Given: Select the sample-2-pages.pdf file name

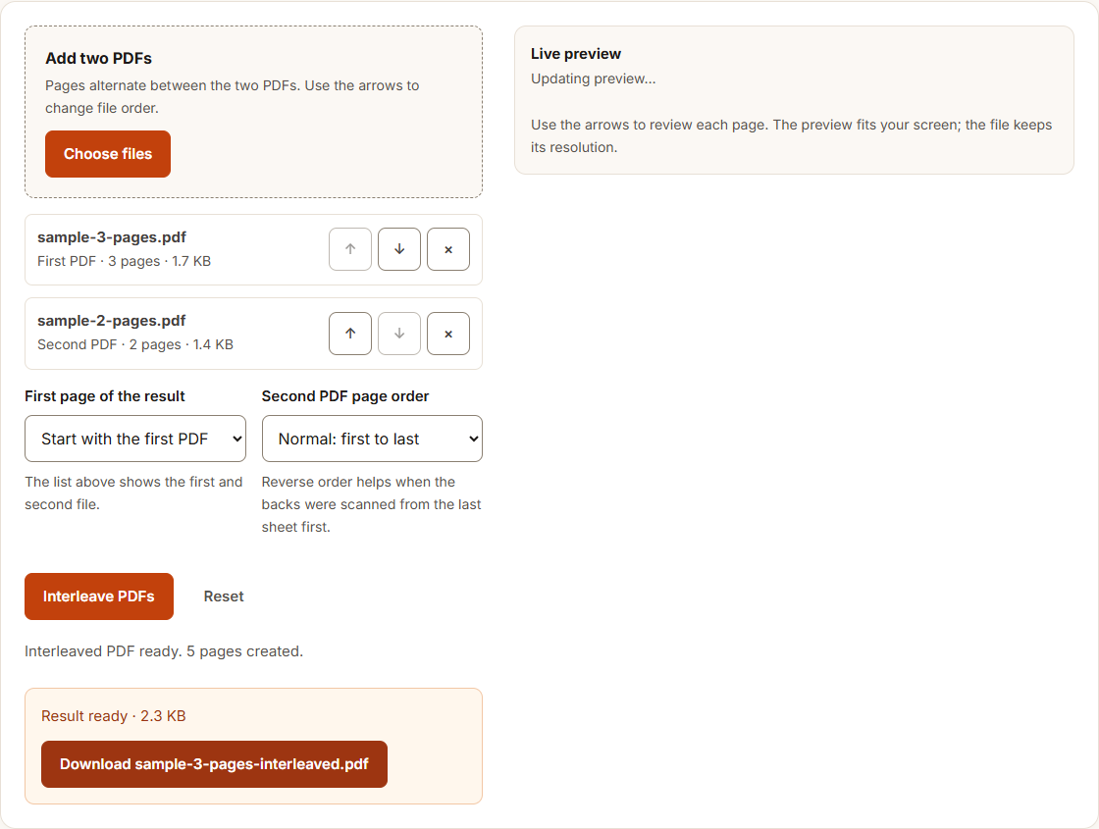Looking at the screenshot, I should point(112,321).
